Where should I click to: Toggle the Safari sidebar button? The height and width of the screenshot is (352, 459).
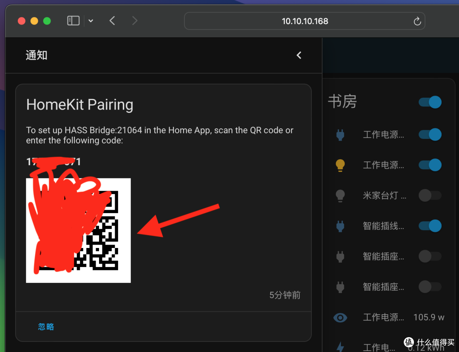pos(73,21)
